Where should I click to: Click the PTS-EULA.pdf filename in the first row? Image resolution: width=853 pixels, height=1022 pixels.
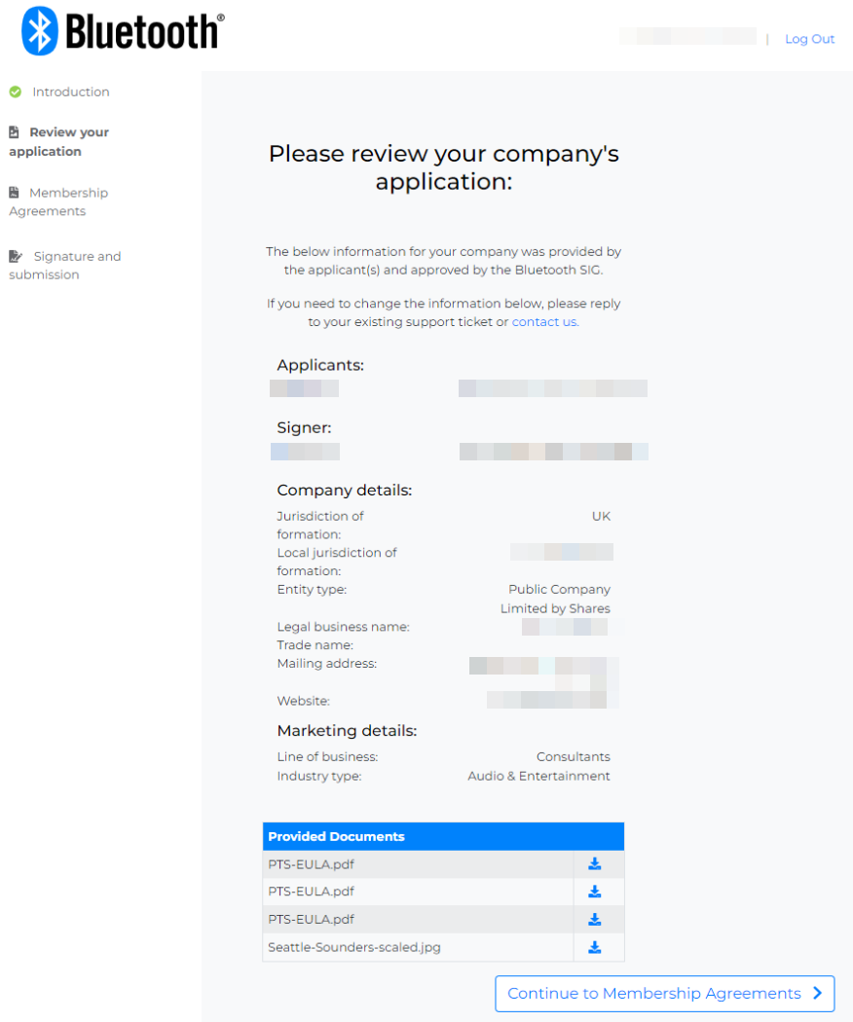[309, 863]
